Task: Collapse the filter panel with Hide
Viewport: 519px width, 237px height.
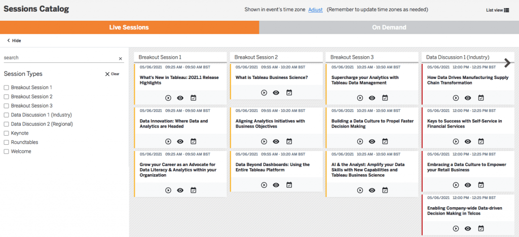Action: click(14, 41)
